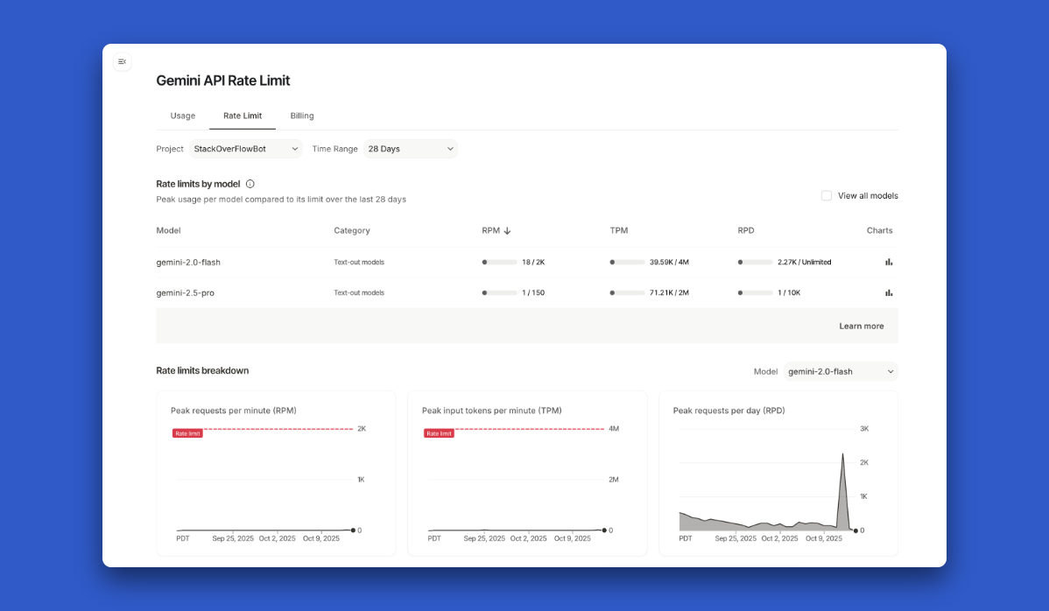Image resolution: width=1049 pixels, height=611 pixels.
Task: Enable the View all models checkbox
Action: (827, 196)
